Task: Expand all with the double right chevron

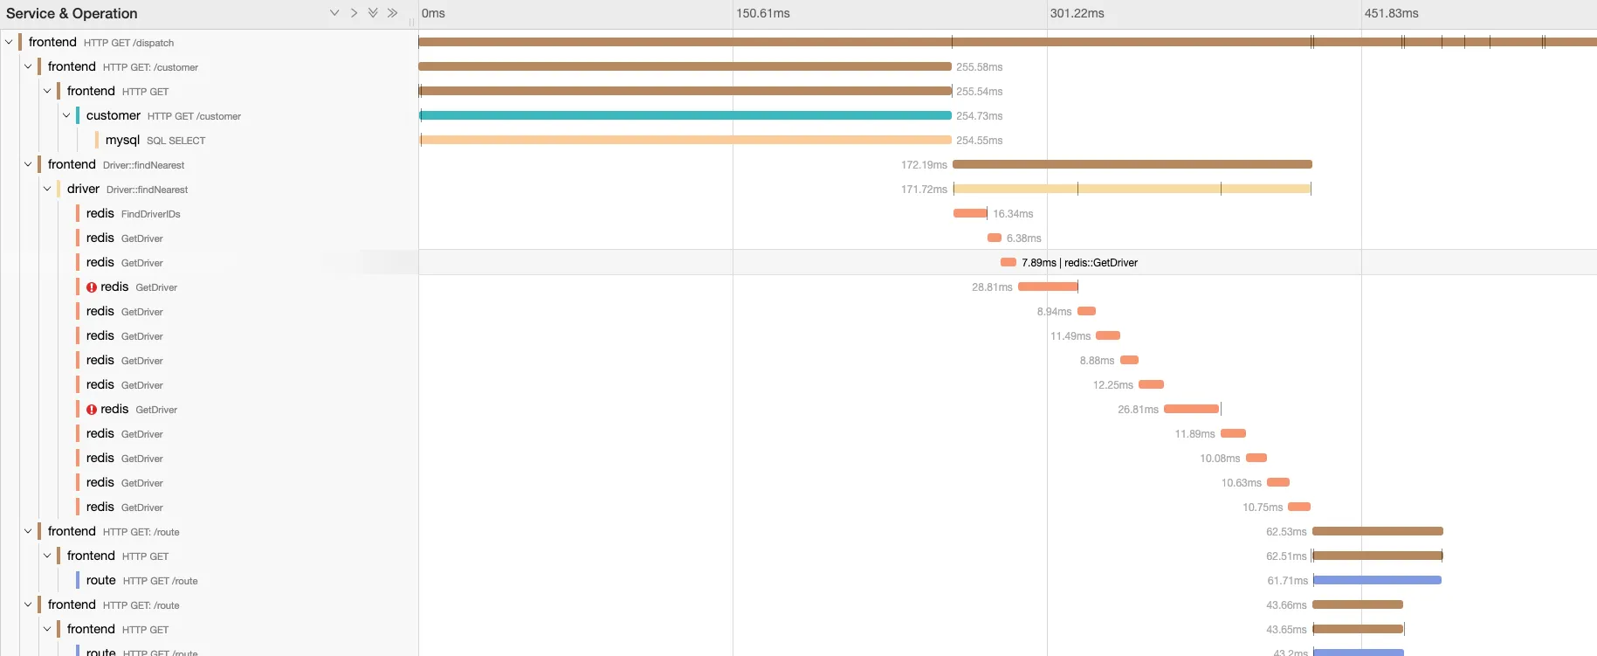Action: pyautogui.click(x=392, y=13)
